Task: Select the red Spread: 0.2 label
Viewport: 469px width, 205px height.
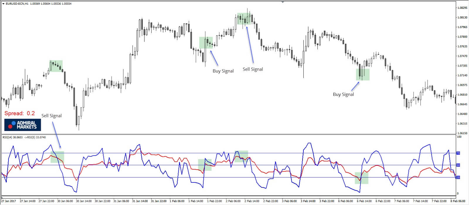Action: (x=19, y=113)
